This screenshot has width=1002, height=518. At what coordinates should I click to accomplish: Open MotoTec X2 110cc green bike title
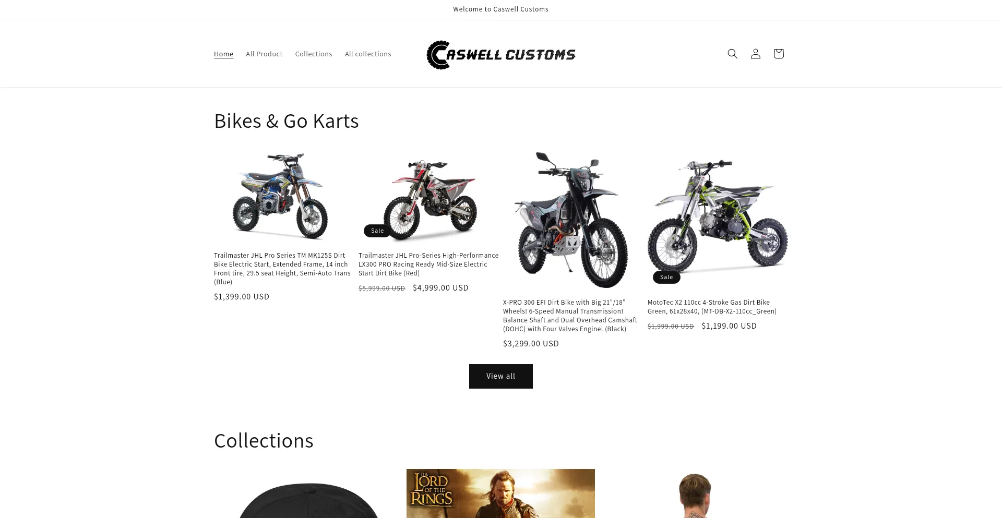pos(712,307)
